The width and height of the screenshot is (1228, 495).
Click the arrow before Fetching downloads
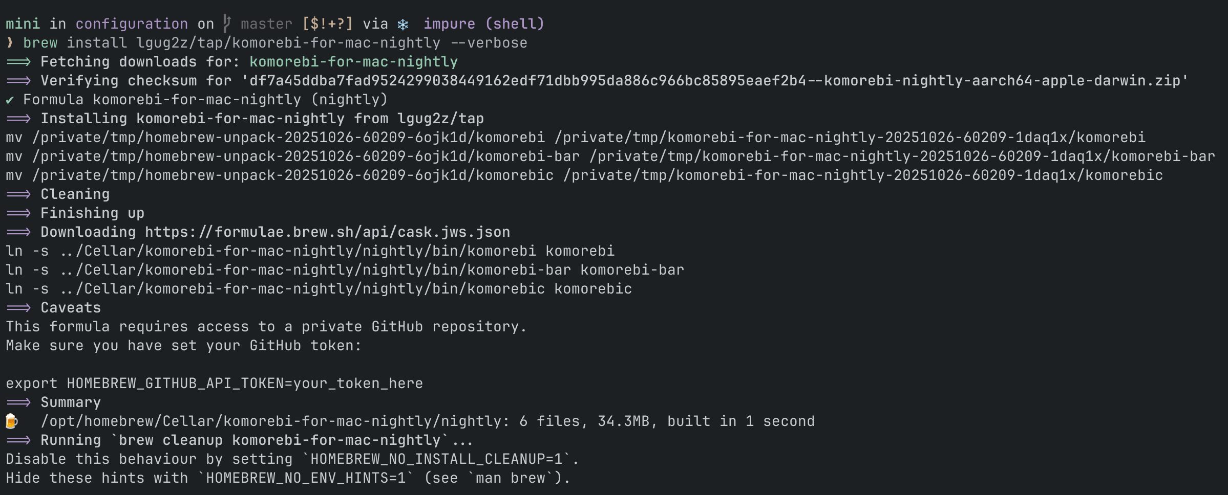18,62
